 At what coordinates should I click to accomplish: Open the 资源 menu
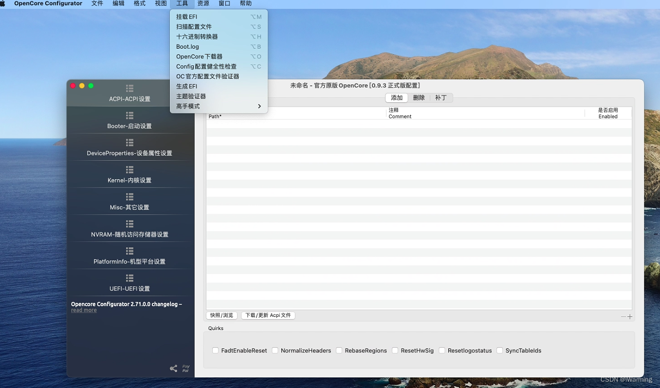click(203, 3)
